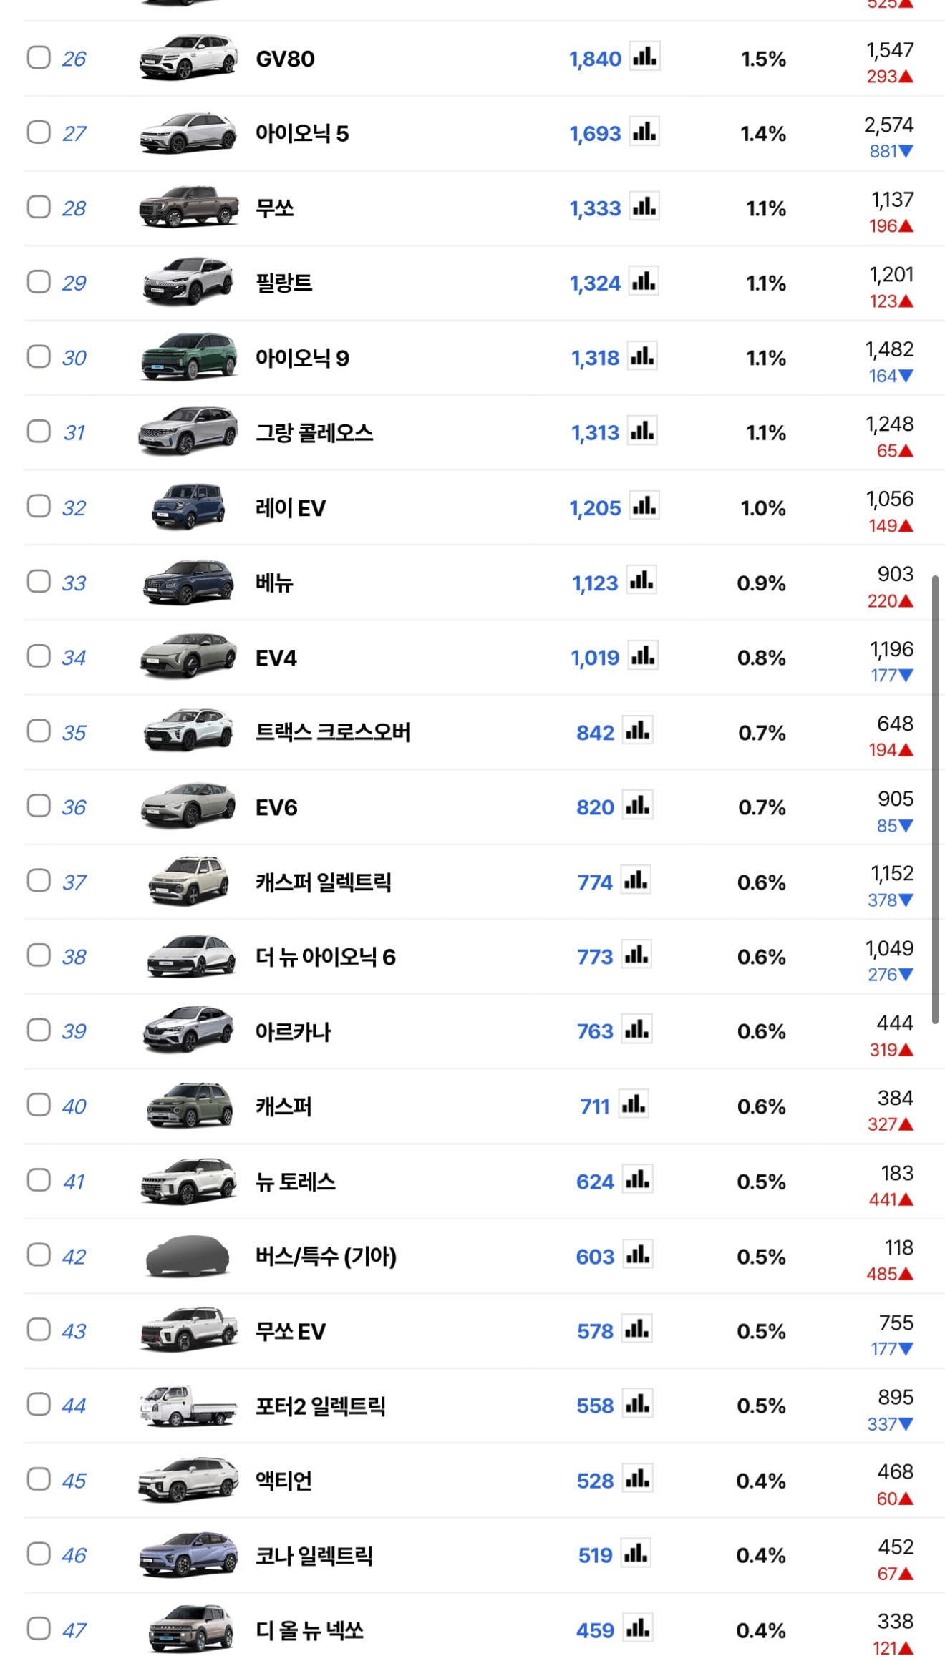This screenshot has width=945, height=1661.
Task: Open the bar chart icon beside 1,693
Action: click(x=644, y=132)
